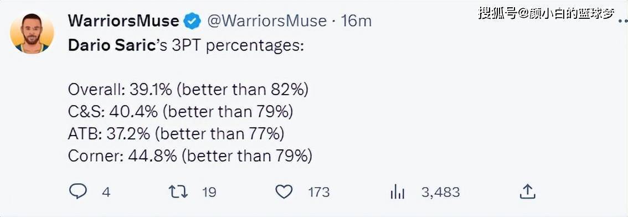This screenshot has height=217, width=628.
Task: Click the blue verified badge
Action: (192, 20)
